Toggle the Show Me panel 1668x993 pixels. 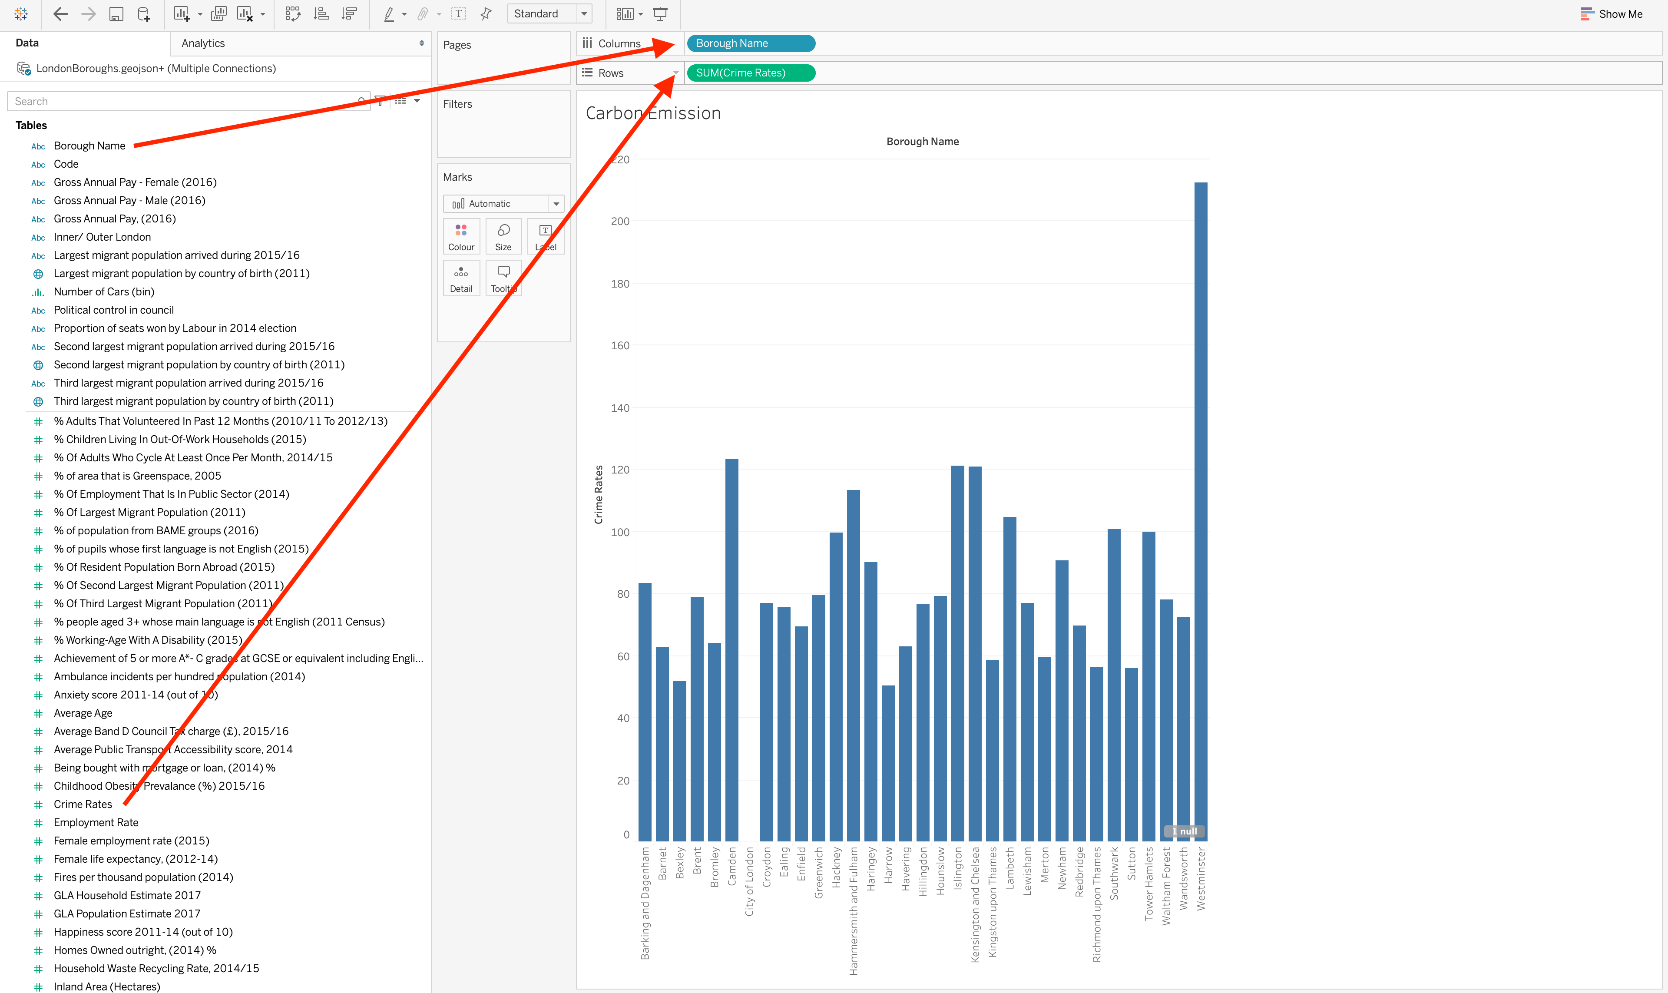(1611, 14)
